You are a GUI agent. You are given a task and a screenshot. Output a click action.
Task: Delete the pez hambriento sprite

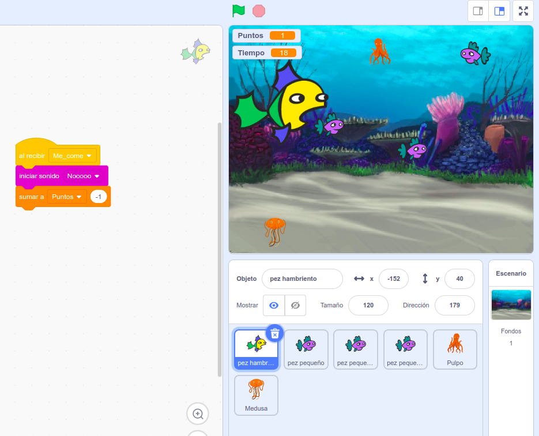click(275, 333)
